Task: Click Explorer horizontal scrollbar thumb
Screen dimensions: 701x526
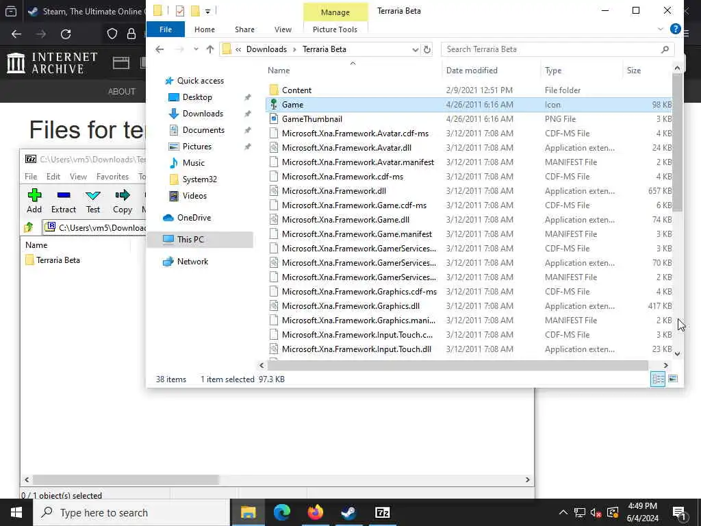Action: [x=458, y=366]
